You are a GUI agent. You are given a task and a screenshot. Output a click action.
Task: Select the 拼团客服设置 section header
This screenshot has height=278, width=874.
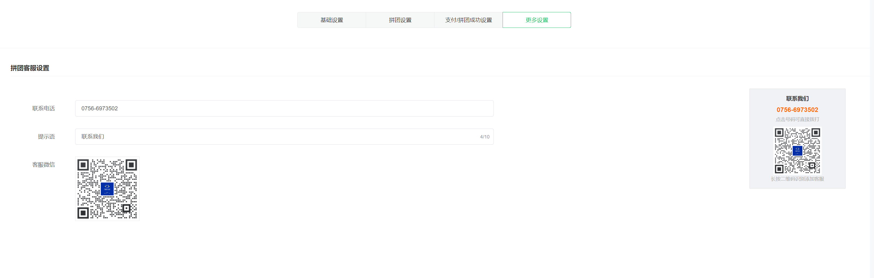(x=30, y=68)
